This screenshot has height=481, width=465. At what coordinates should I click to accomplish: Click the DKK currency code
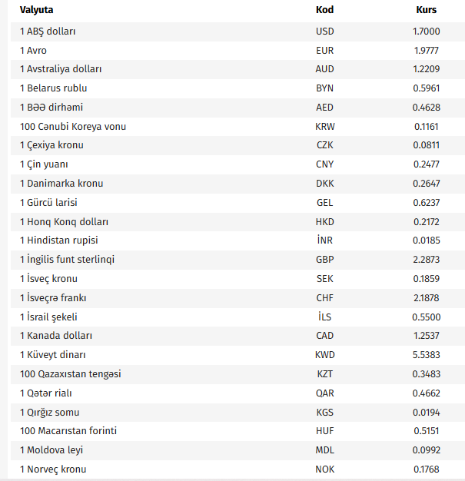coord(324,184)
